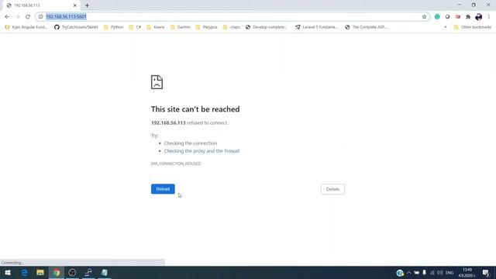496x279 pixels.
Task: Select the 192.168.56.113 browser tab
Action: coord(41,5)
